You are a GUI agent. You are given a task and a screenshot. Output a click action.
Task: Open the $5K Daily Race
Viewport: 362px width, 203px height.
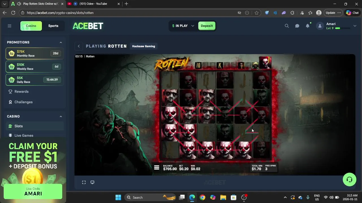(x=35, y=80)
